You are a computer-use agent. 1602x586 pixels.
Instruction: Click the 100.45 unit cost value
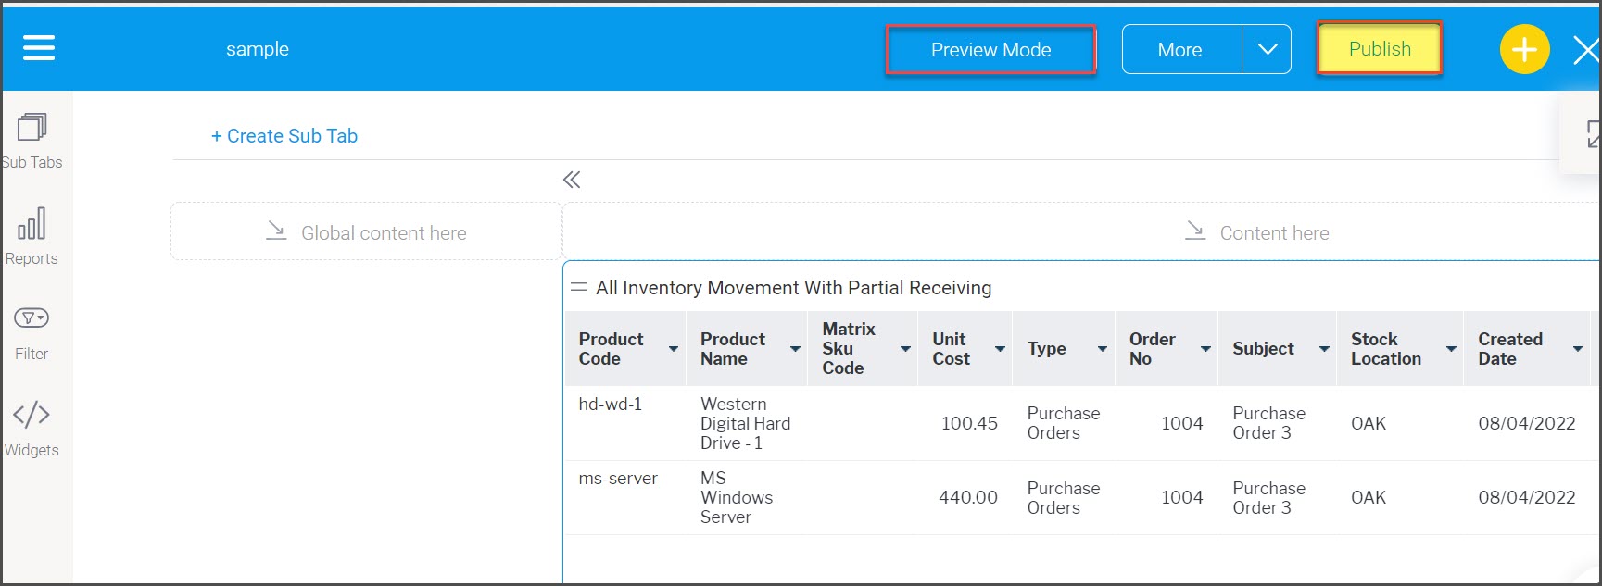[x=969, y=423]
